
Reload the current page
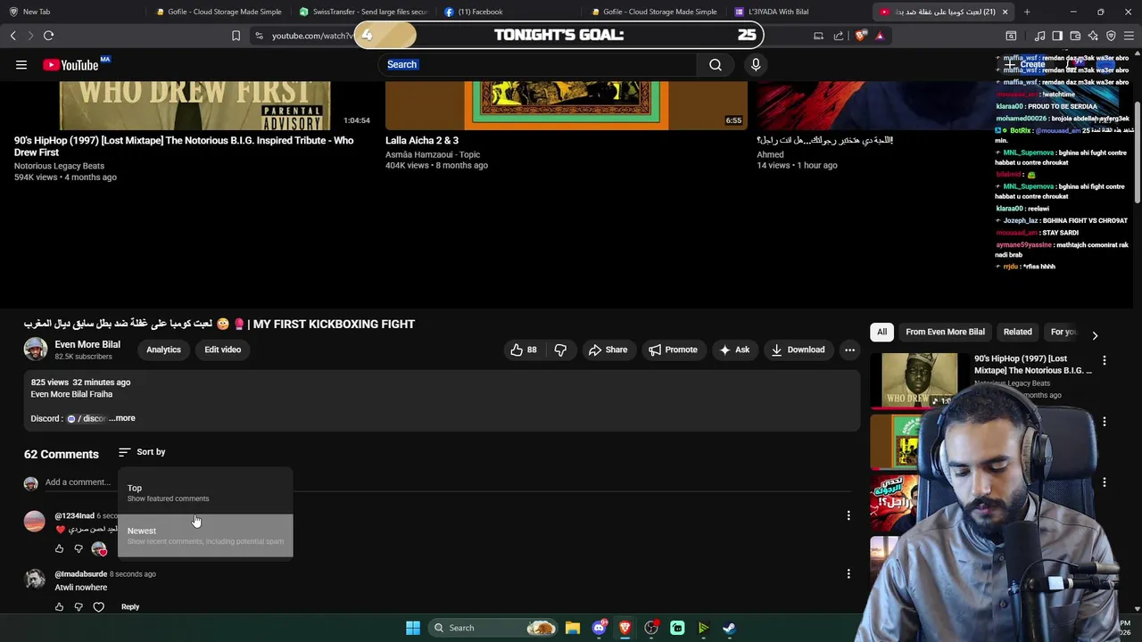tap(49, 36)
